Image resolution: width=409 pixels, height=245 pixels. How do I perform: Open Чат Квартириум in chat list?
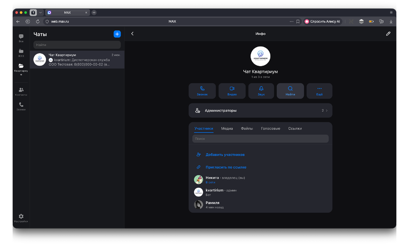pyautogui.click(x=77, y=59)
